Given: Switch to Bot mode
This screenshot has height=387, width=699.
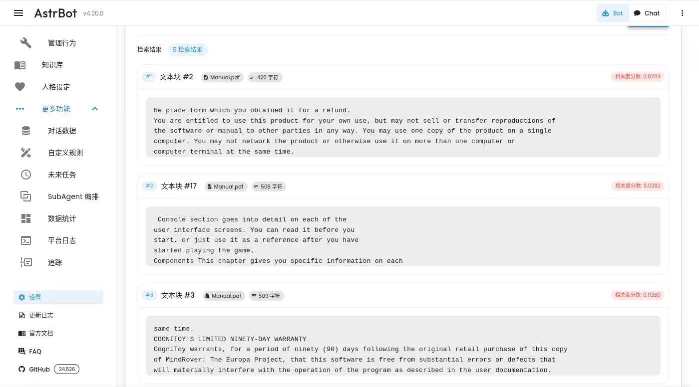Looking at the screenshot, I should pyautogui.click(x=613, y=13).
